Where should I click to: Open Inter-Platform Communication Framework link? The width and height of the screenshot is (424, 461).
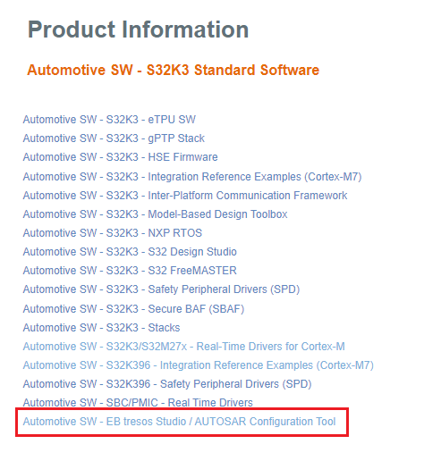(185, 196)
